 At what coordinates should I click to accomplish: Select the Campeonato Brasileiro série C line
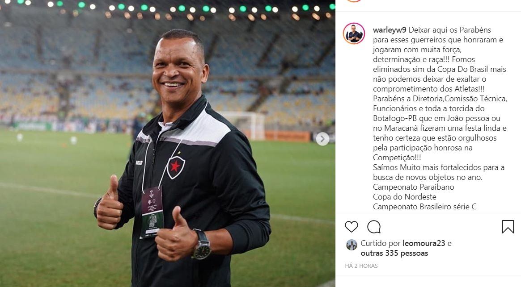[x=425, y=207]
